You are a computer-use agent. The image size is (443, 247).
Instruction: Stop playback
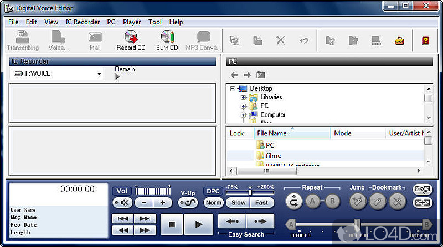click(x=172, y=224)
